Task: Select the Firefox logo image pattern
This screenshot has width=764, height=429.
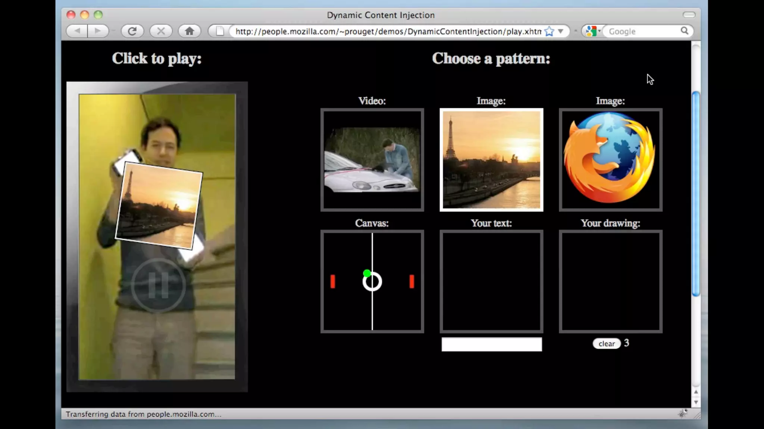Action: tap(611, 160)
